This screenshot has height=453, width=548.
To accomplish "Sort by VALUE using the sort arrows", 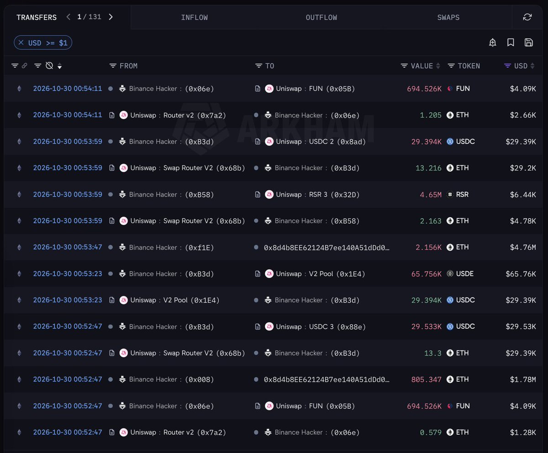I will pos(438,66).
